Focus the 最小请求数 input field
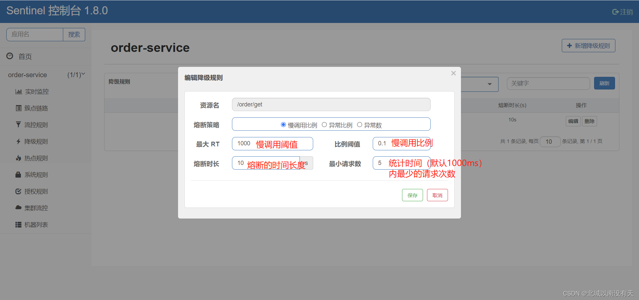 point(401,163)
